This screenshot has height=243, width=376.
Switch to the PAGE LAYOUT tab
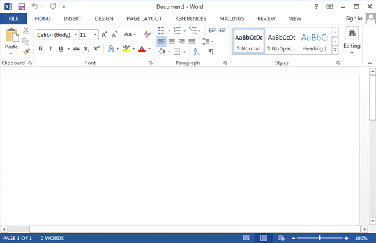tap(144, 18)
